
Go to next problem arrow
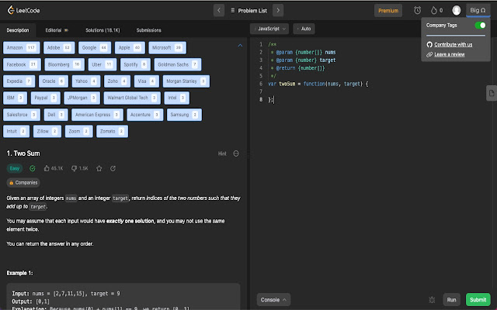click(x=278, y=10)
